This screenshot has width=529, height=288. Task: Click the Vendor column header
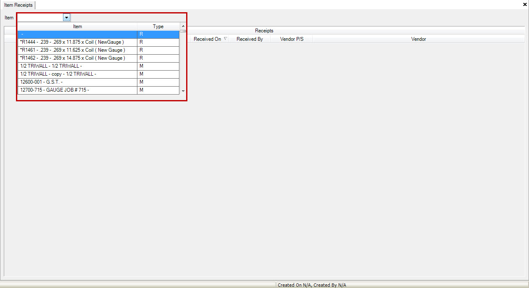pyautogui.click(x=418, y=38)
